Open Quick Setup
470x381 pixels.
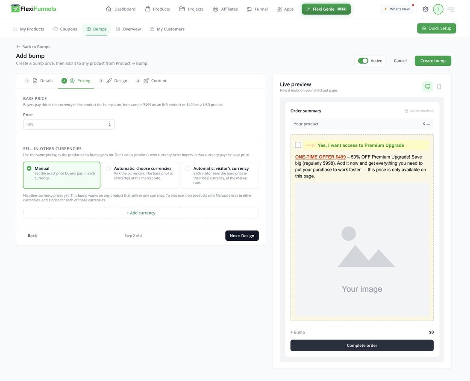tap(436, 28)
